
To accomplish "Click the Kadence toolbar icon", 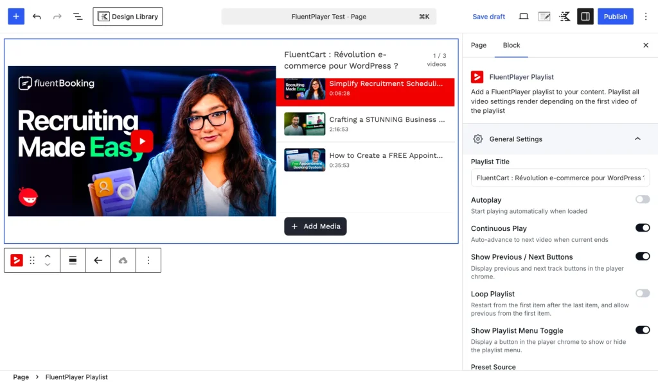I will pos(565,16).
